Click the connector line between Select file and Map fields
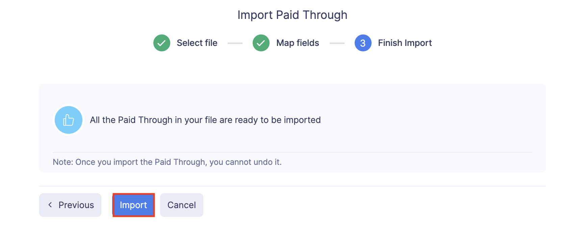The height and width of the screenshot is (225, 583). tap(235, 43)
